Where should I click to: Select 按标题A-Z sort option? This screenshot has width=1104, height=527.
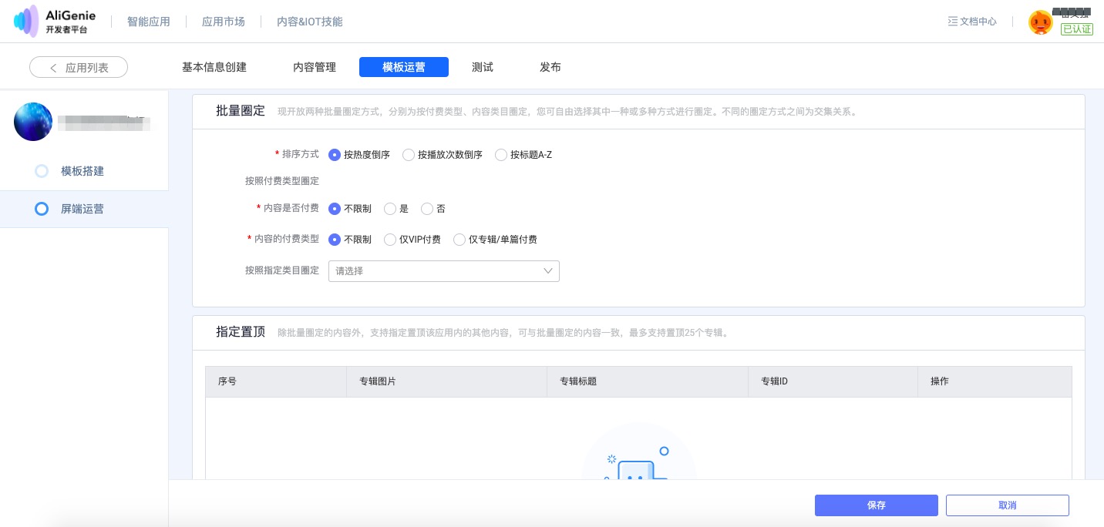pos(501,155)
